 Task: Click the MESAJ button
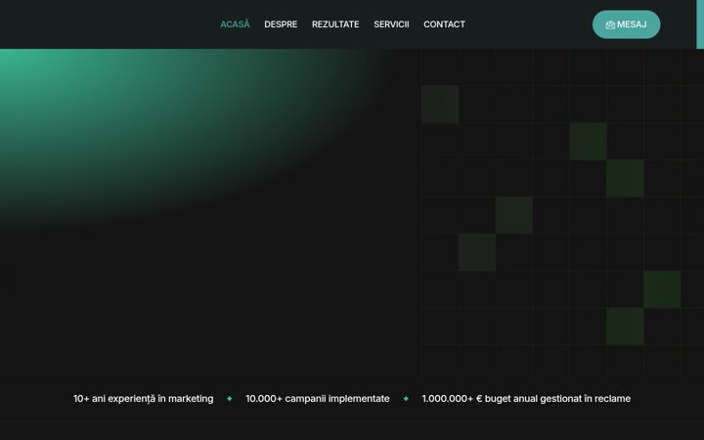[x=627, y=24]
